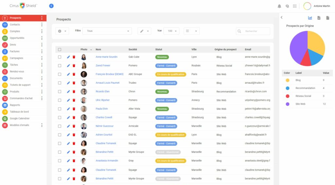The height and width of the screenshot is (185, 335).
Task: Select Campagnes in the sidebar
Action: (16, 58)
